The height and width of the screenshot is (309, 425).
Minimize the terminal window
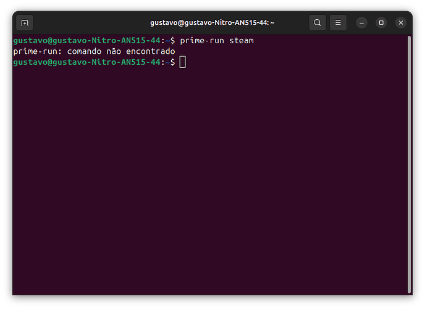[362, 23]
